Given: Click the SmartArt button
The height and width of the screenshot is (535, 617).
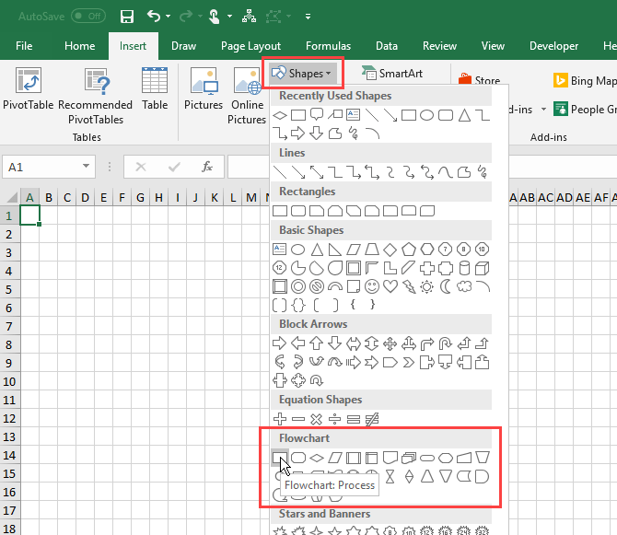Looking at the screenshot, I should coord(391,73).
